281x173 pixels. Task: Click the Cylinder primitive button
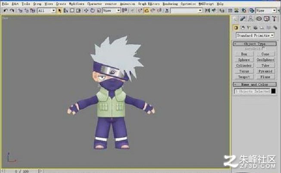point(244,65)
